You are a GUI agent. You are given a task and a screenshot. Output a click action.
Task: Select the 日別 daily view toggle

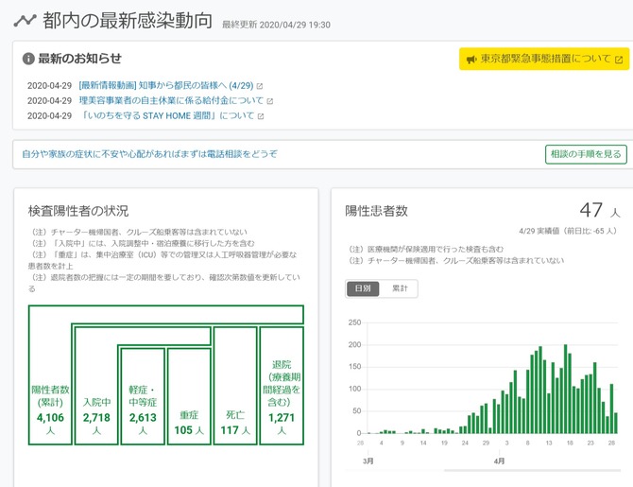click(364, 288)
